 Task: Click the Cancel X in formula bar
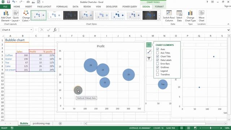(42, 30)
